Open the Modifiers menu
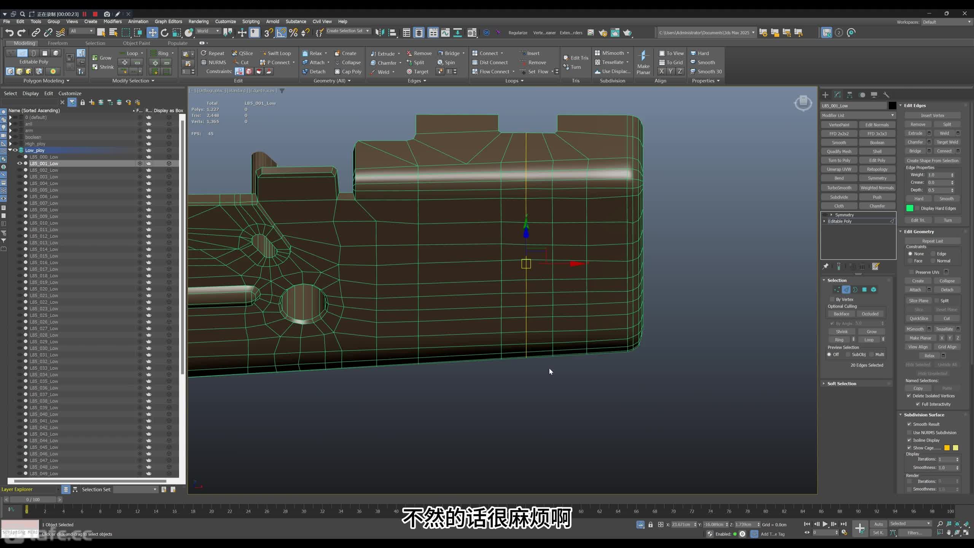The image size is (974, 548). (x=113, y=22)
